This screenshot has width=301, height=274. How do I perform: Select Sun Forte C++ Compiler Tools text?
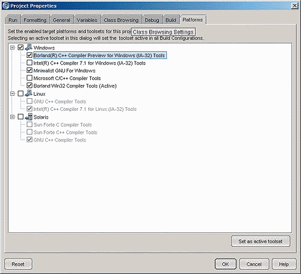click(x=66, y=132)
